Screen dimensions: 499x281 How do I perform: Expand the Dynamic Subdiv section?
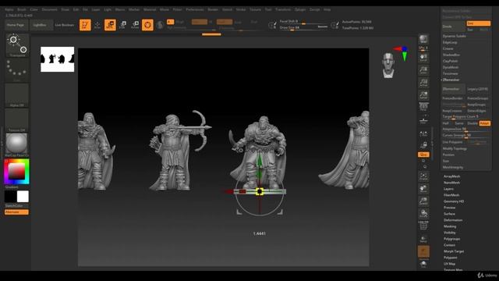(454, 36)
